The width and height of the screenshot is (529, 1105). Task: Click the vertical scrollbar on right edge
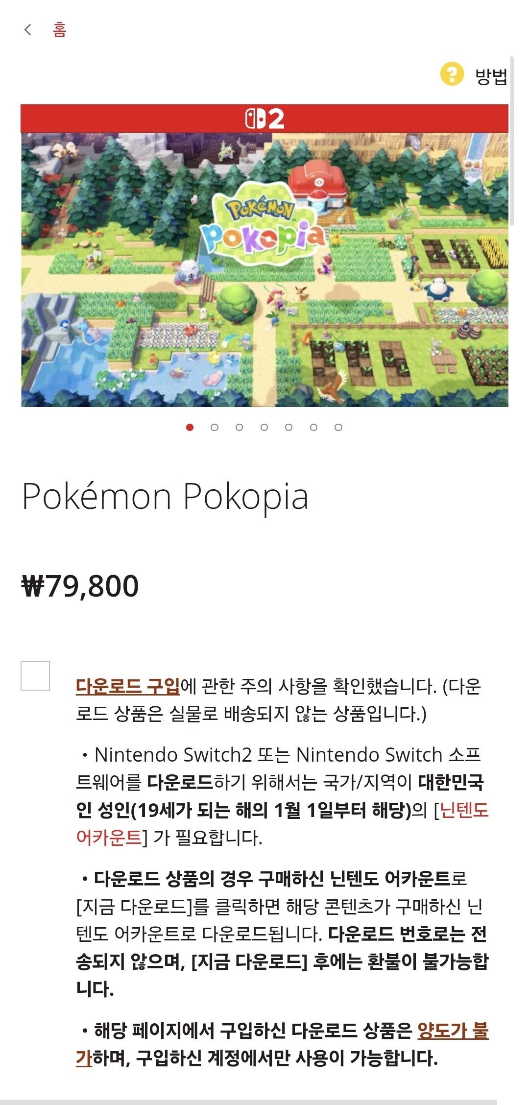tap(512, 141)
